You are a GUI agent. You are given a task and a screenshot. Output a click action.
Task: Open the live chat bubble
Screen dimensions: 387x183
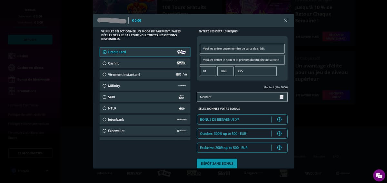click(379, 175)
